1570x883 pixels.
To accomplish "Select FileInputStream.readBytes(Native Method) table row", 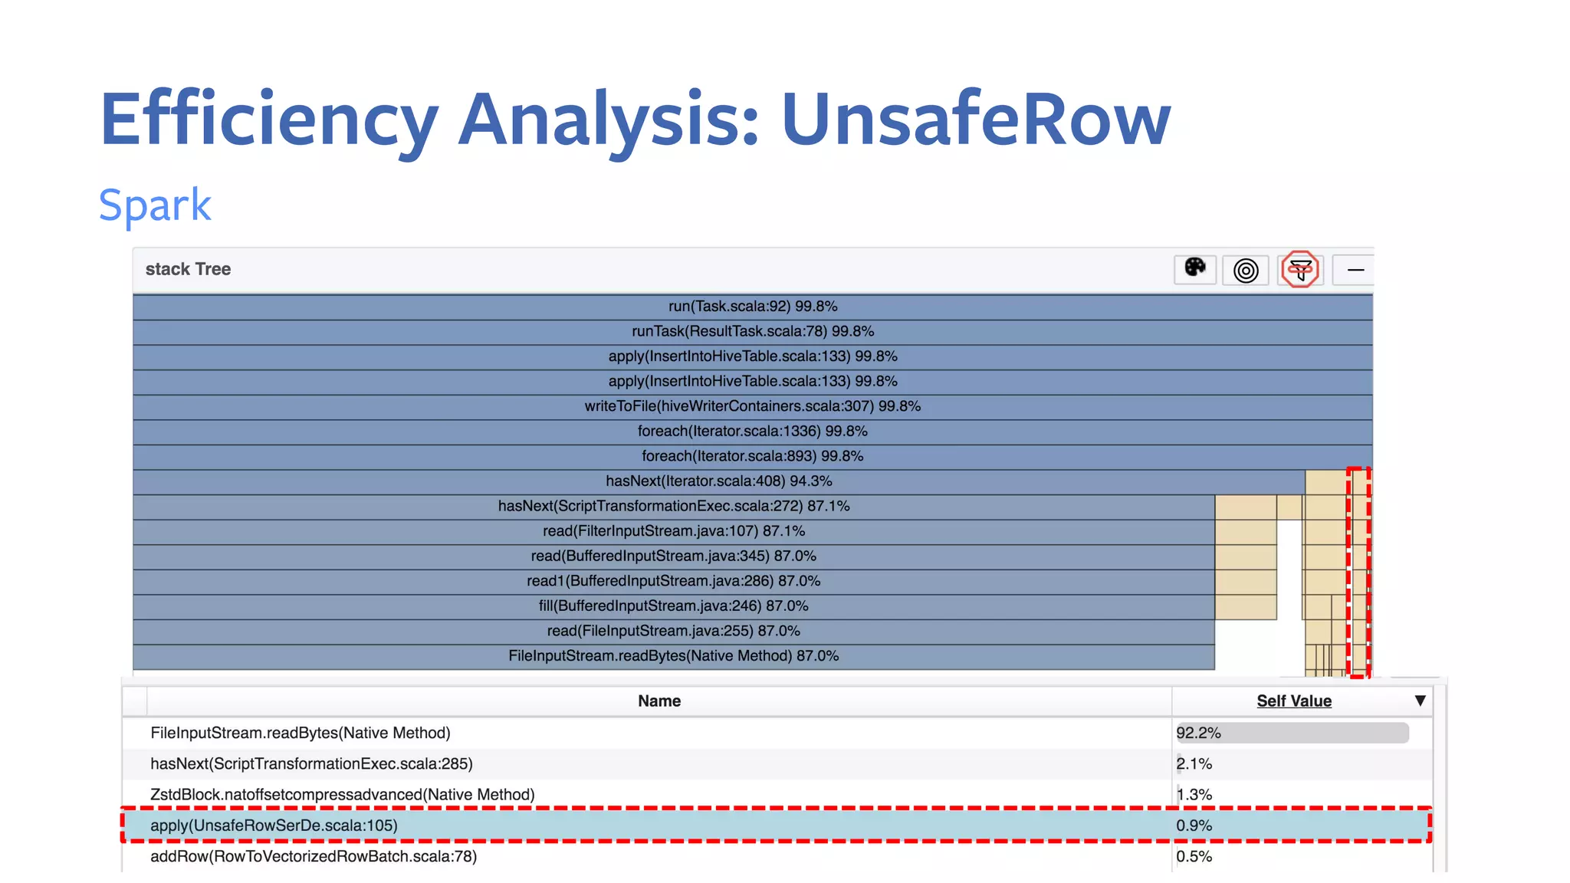I will [777, 733].
